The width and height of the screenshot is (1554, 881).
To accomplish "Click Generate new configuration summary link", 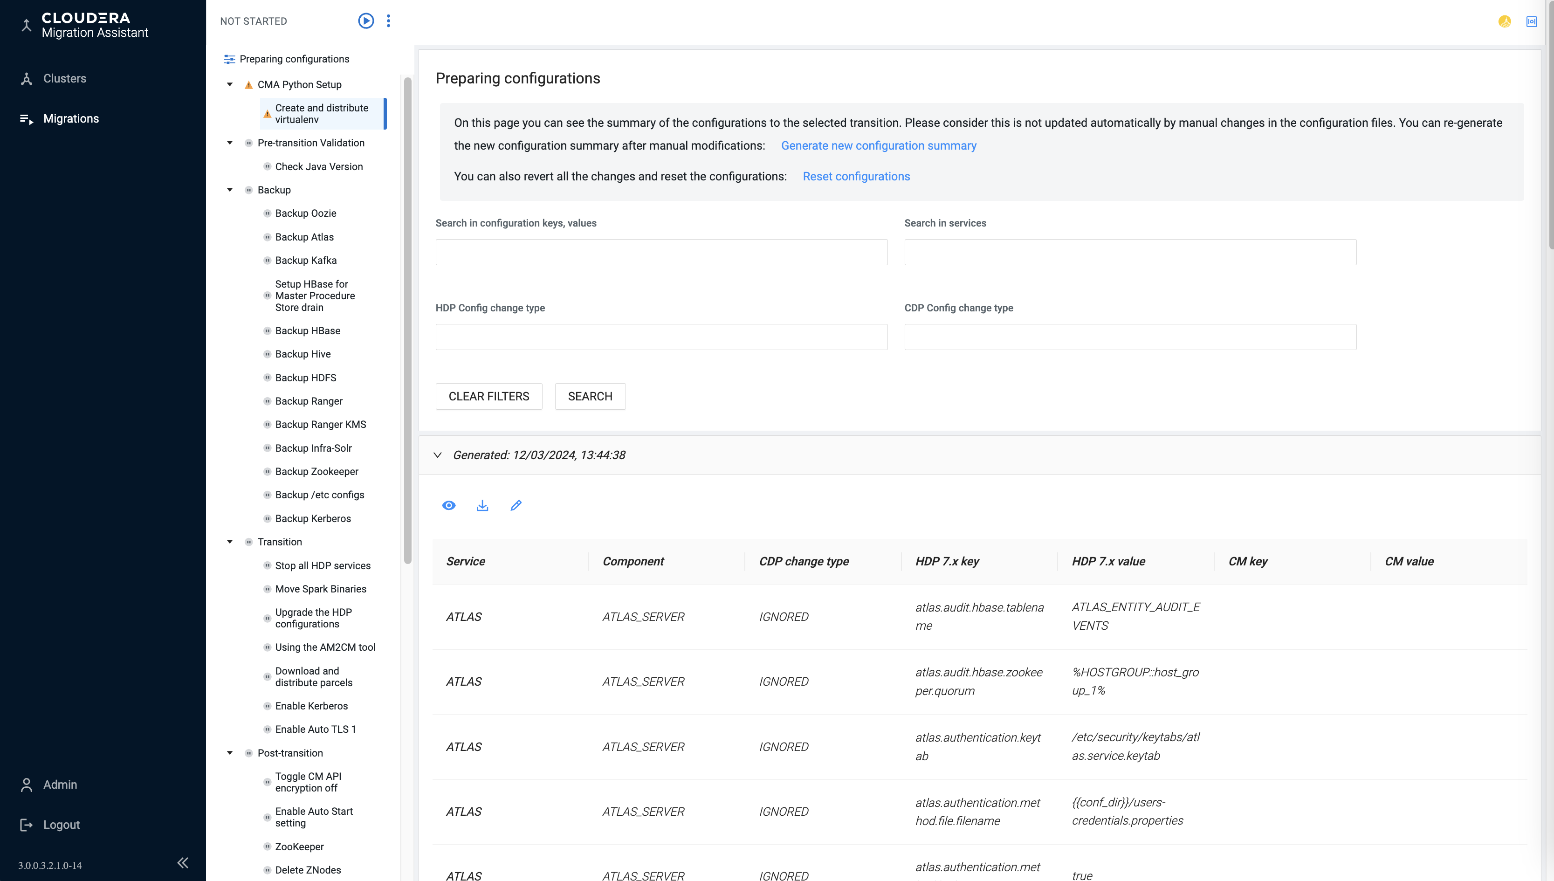I will pos(878,146).
